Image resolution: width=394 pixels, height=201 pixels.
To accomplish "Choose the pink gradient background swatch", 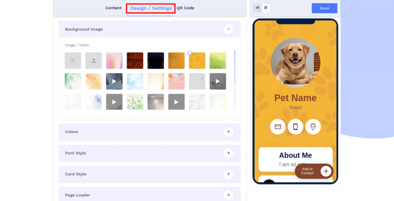I will click(x=114, y=61).
